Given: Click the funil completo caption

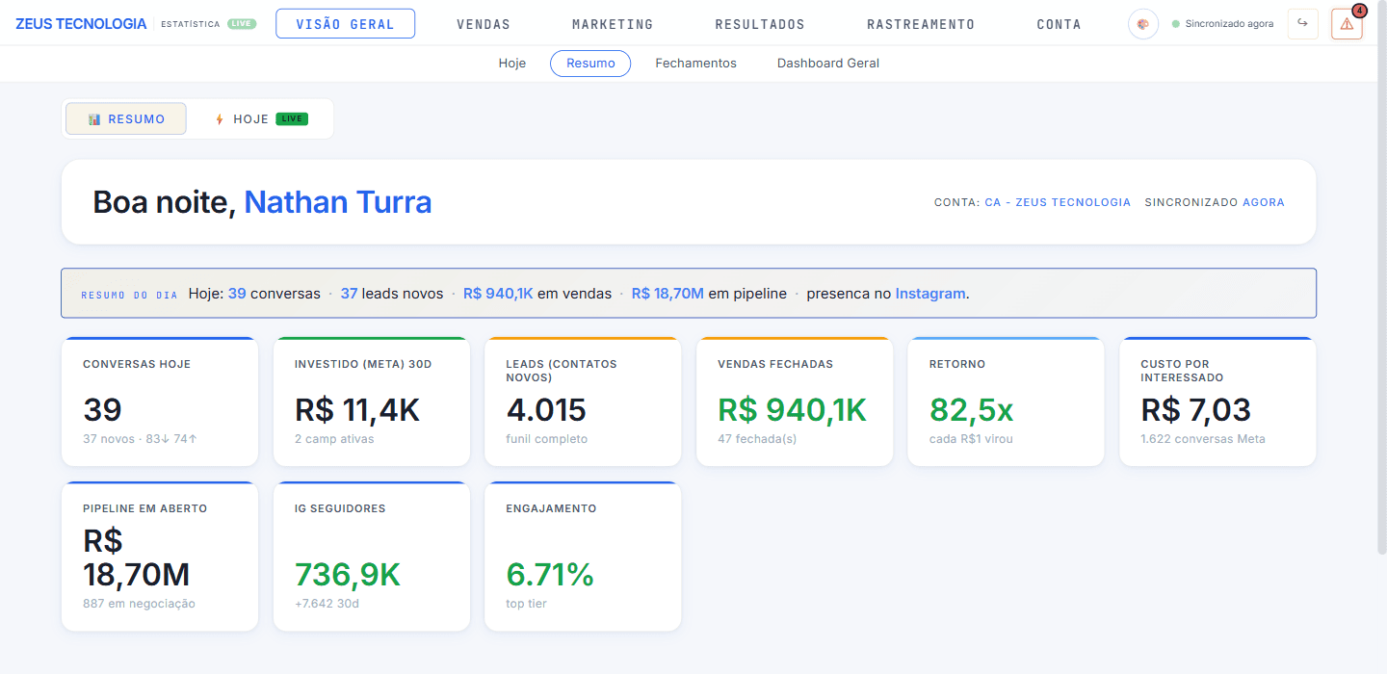Looking at the screenshot, I should pyautogui.click(x=547, y=439).
